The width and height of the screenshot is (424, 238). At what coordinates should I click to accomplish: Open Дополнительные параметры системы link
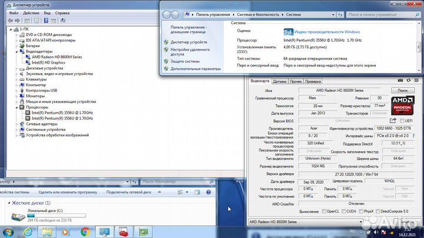coord(196,69)
